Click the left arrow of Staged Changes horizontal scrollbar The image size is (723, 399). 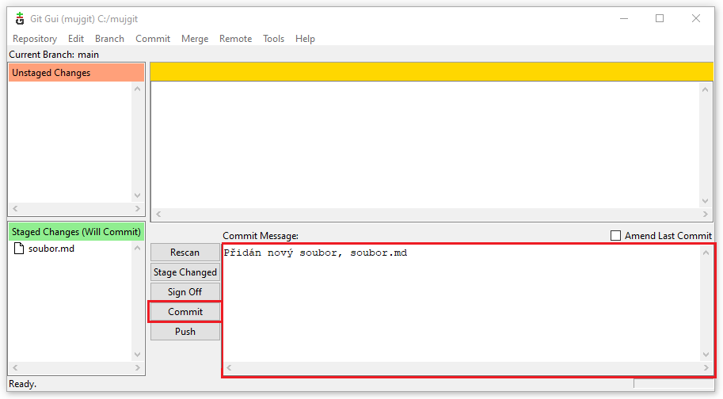[x=15, y=367]
